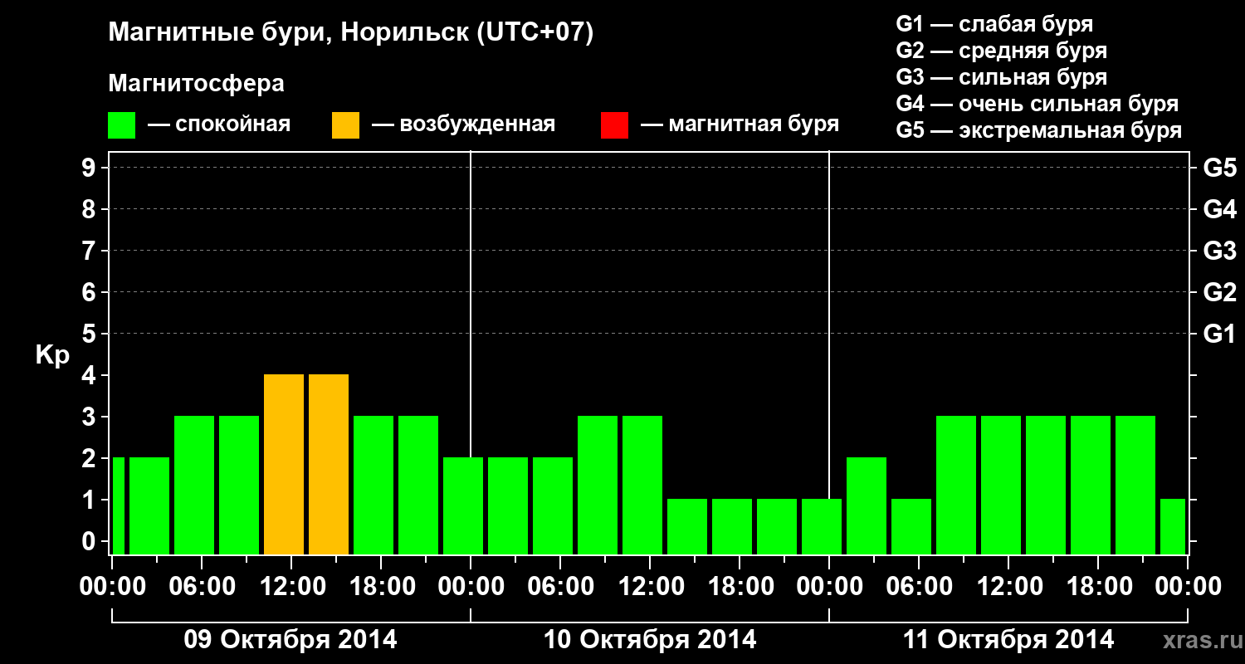Click the 'G4 — очень сильная буря' legend line

tap(1037, 104)
